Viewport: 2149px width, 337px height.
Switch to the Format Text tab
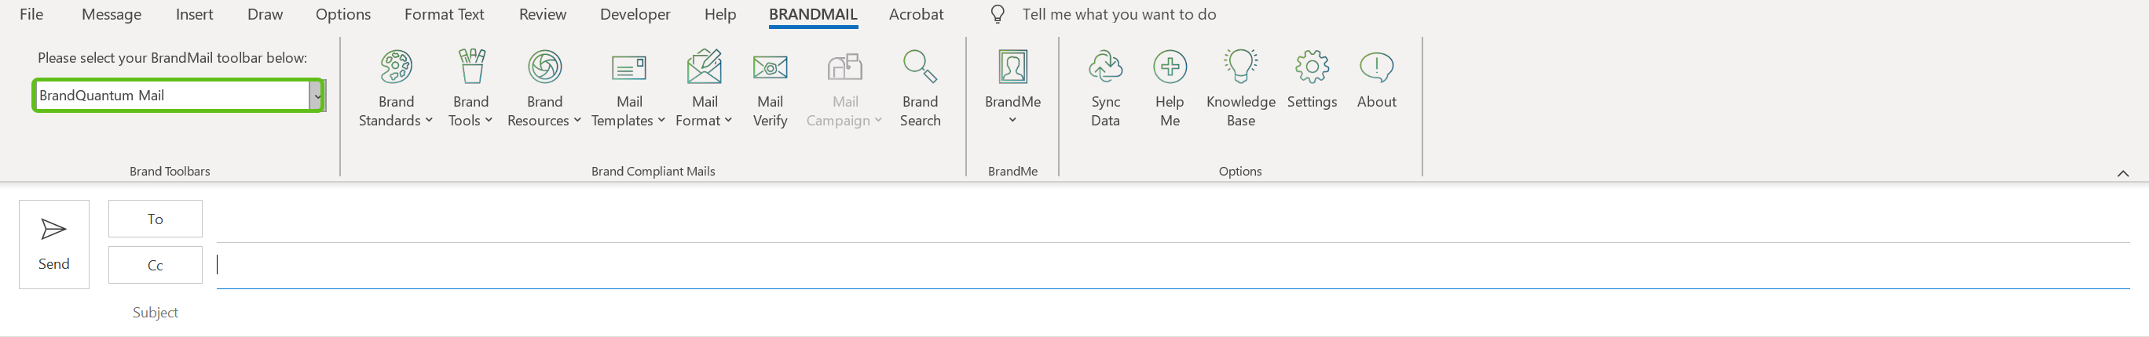(444, 14)
